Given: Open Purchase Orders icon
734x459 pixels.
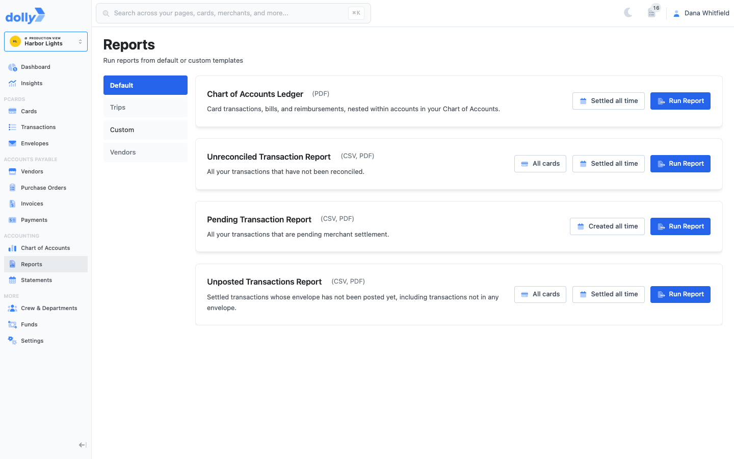Looking at the screenshot, I should point(12,188).
